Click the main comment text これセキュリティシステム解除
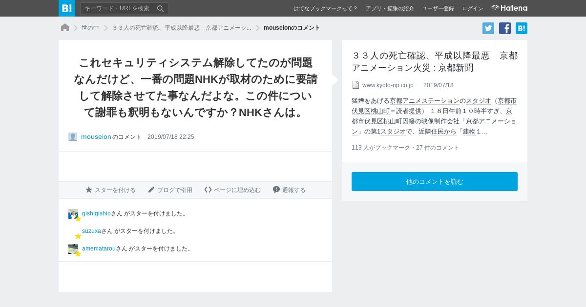 [x=195, y=87]
